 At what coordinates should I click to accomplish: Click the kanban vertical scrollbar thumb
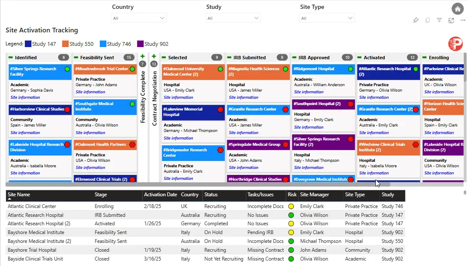point(465,67)
